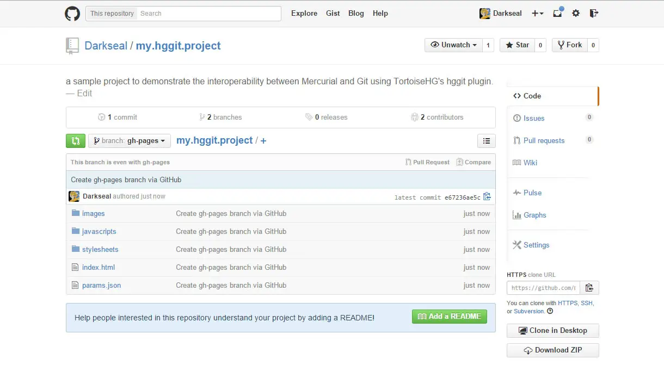View 1 commit history
This screenshot has width=664, height=365.
click(118, 117)
